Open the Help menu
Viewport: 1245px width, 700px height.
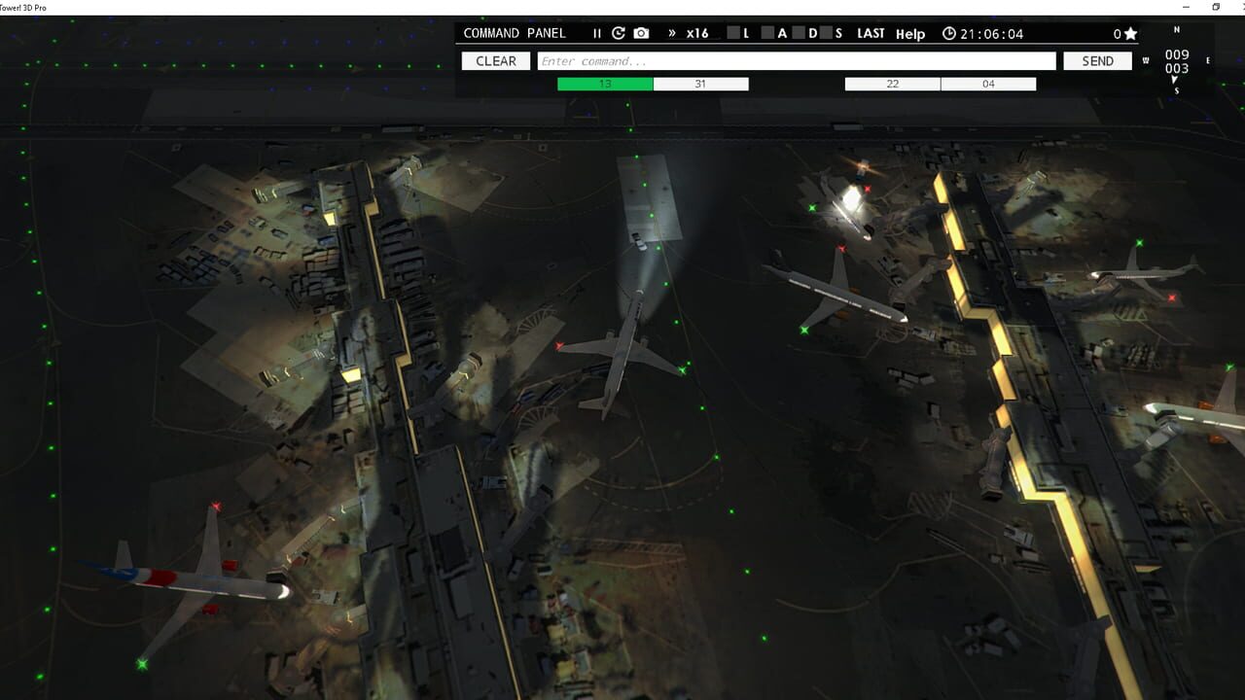tap(910, 34)
